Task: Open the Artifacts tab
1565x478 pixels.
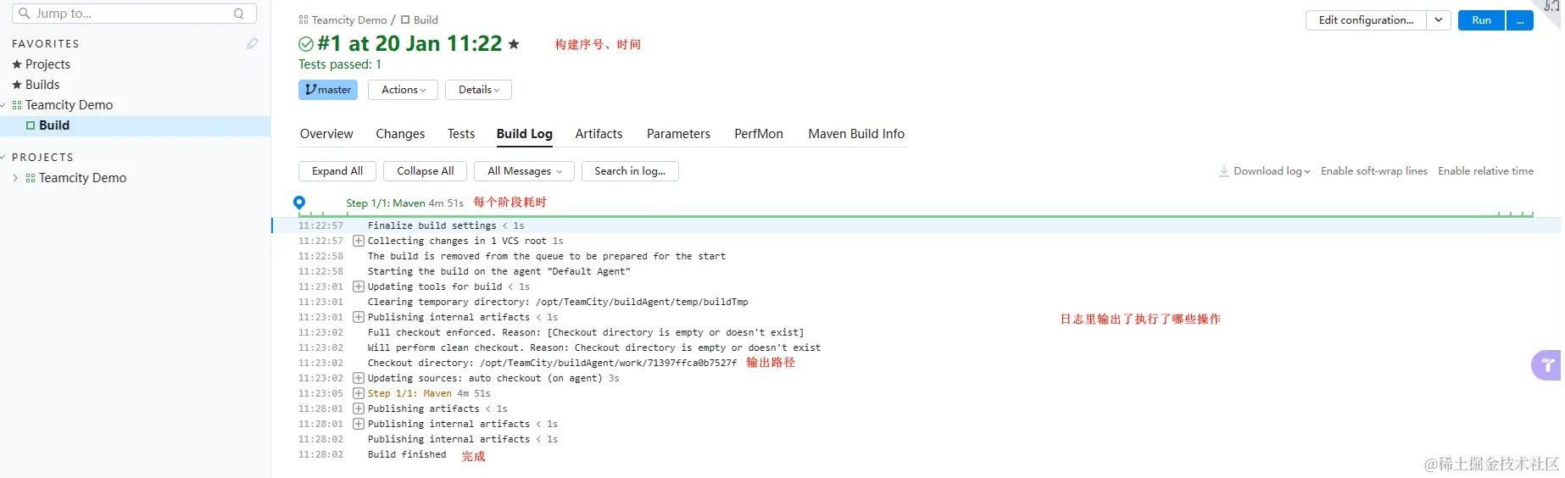Action: (599, 134)
